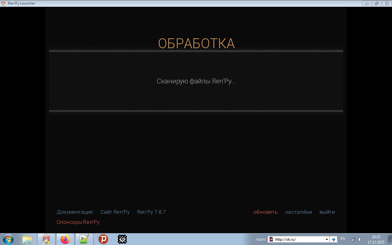Image resolution: width=392 pixels, height=245 pixels.
Task: Open the Документация link
Action: pyautogui.click(x=74, y=212)
